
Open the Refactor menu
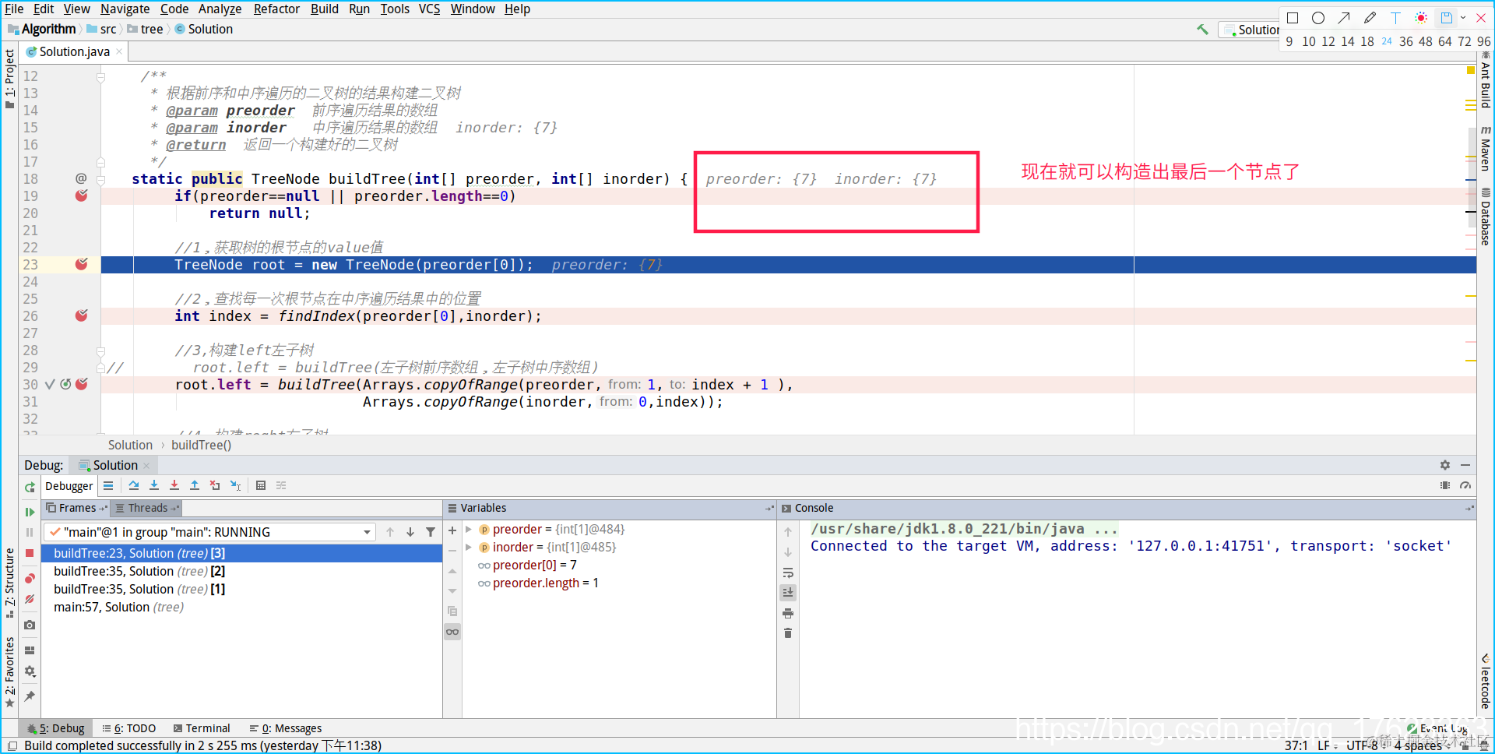point(276,9)
